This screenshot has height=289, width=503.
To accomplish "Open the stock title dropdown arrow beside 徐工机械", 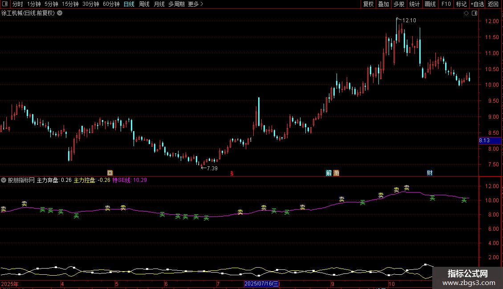I will [60, 13].
